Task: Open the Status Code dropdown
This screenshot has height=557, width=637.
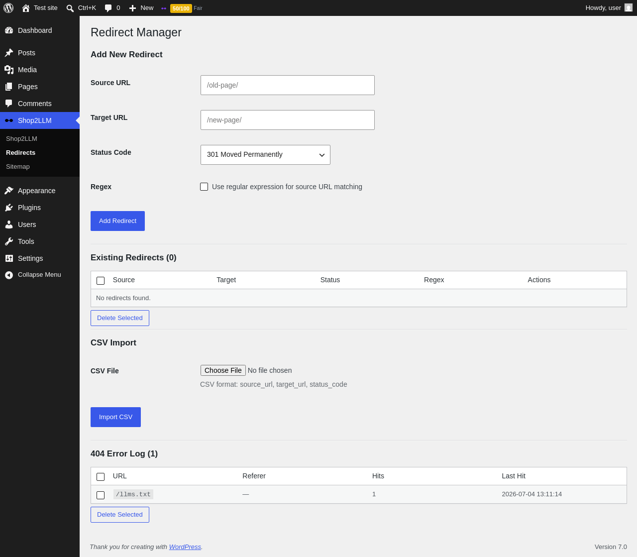Action: click(265, 155)
